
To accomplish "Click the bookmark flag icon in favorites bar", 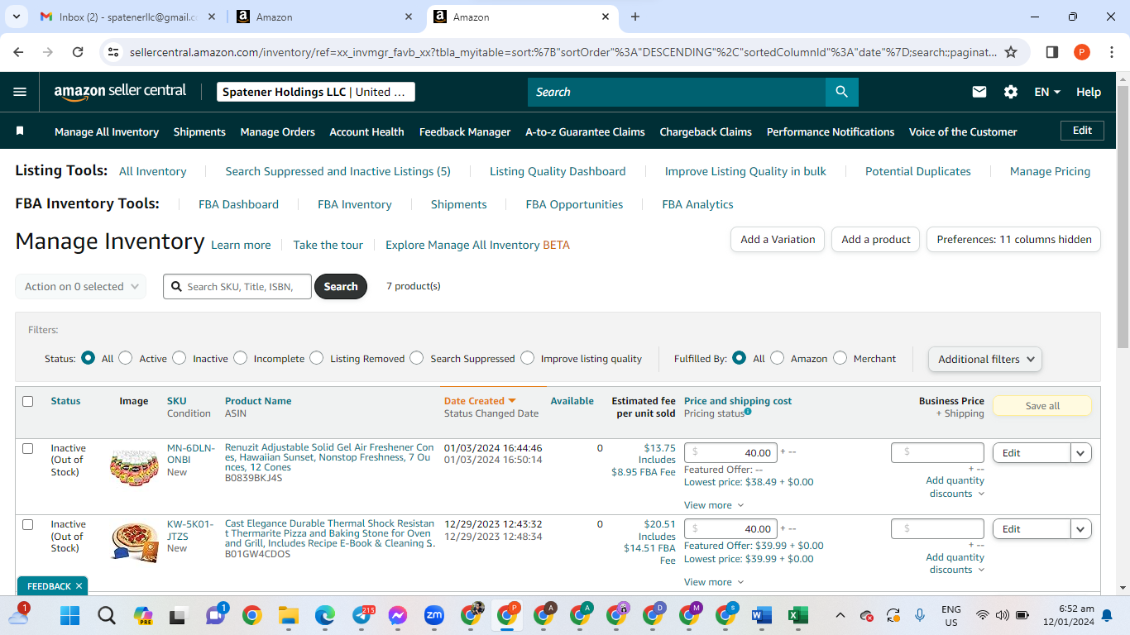I will point(20,131).
